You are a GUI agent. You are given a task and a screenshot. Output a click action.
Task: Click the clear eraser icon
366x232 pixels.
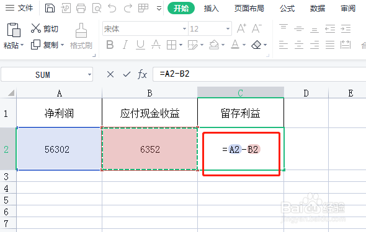tap(256, 45)
